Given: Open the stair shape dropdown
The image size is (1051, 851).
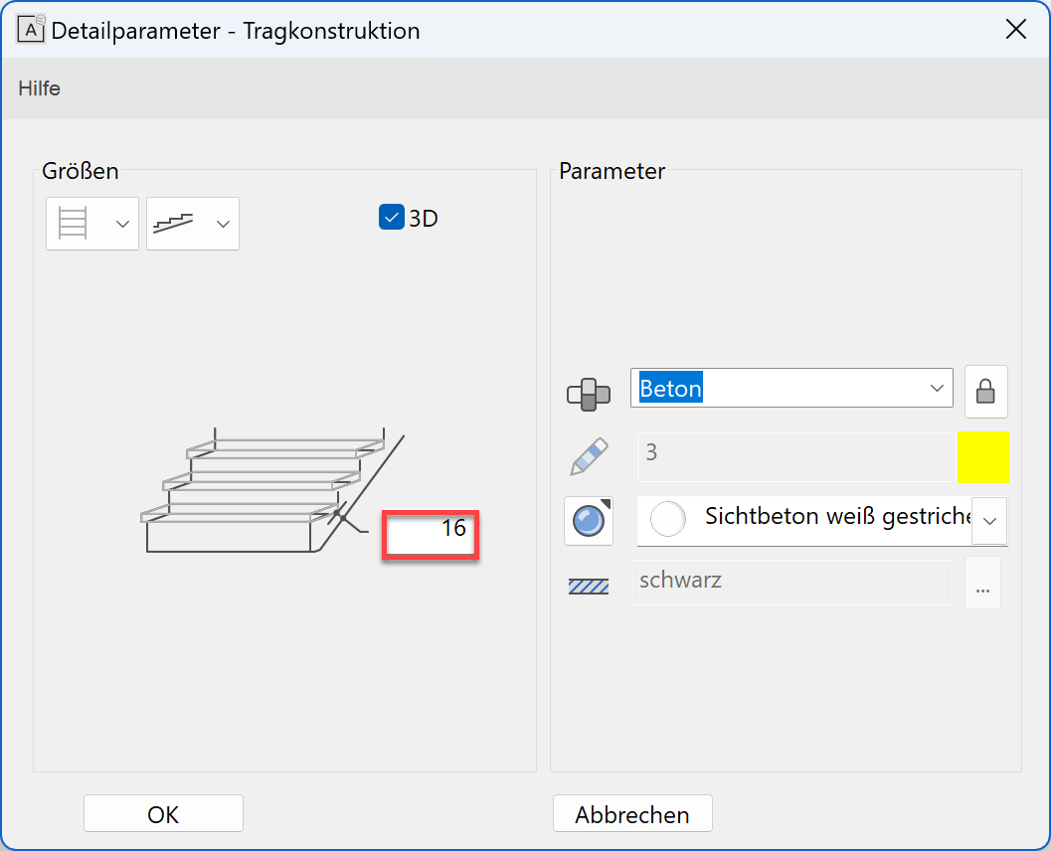Looking at the screenshot, I should tap(223, 223).
